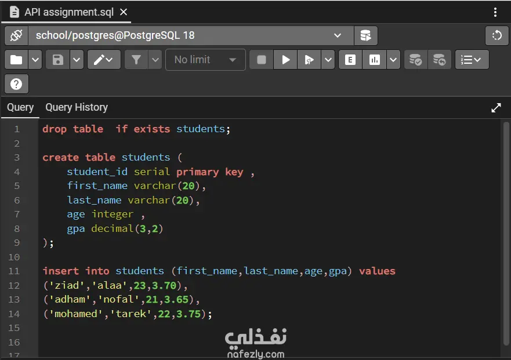Click the Rollback transaction icon
Viewport: 511px width, 360px height.
(439, 60)
